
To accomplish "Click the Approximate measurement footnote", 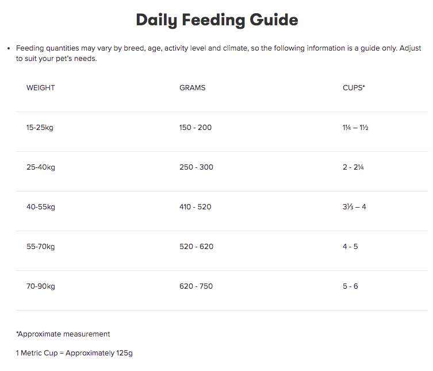I will pos(63,334).
